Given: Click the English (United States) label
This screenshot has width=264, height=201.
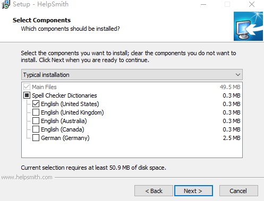Looking at the screenshot, I should click(70, 104).
